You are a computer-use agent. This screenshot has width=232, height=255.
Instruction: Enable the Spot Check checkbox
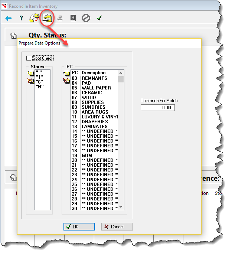(x=29, y=58)
